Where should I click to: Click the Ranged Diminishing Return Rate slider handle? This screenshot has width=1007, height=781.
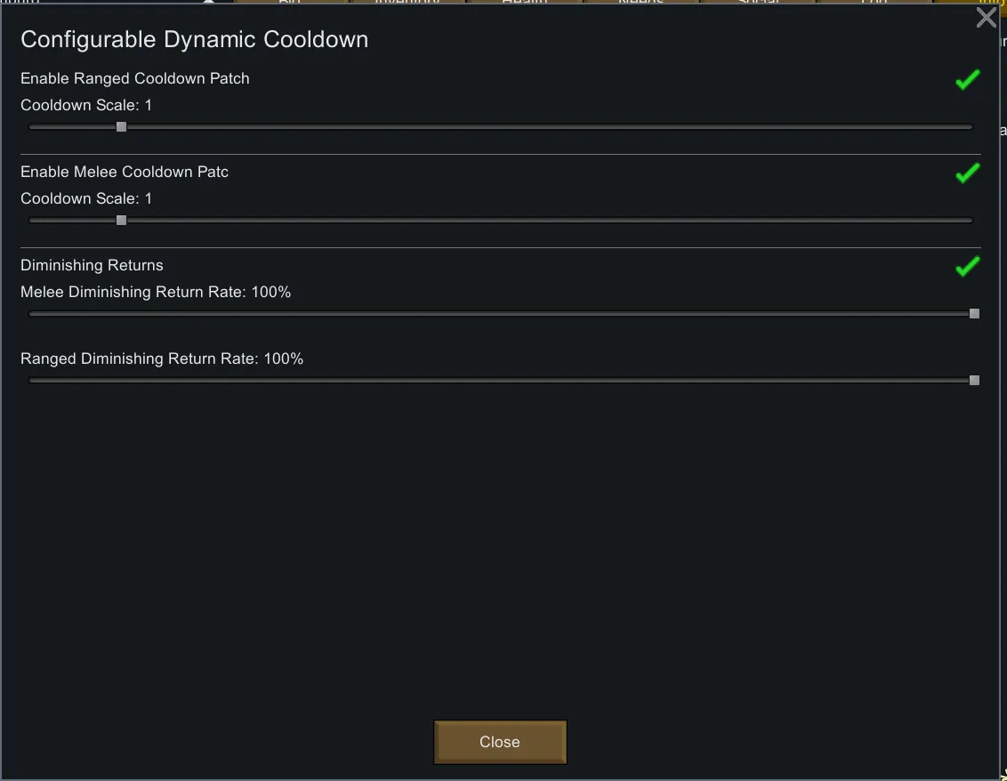click(x=974, y=380)
